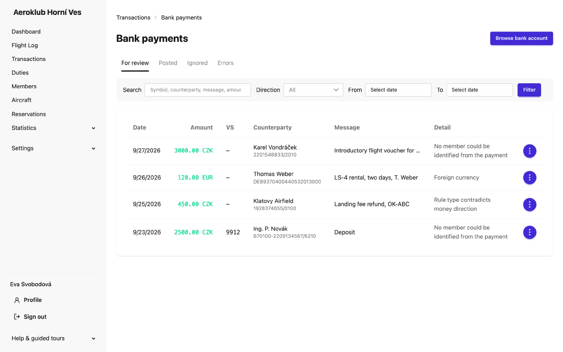This screenshot has height=352, width=563.
Task: Open Transactions in the sidebar
Action: pyautogui.click(x=29, y=59)
